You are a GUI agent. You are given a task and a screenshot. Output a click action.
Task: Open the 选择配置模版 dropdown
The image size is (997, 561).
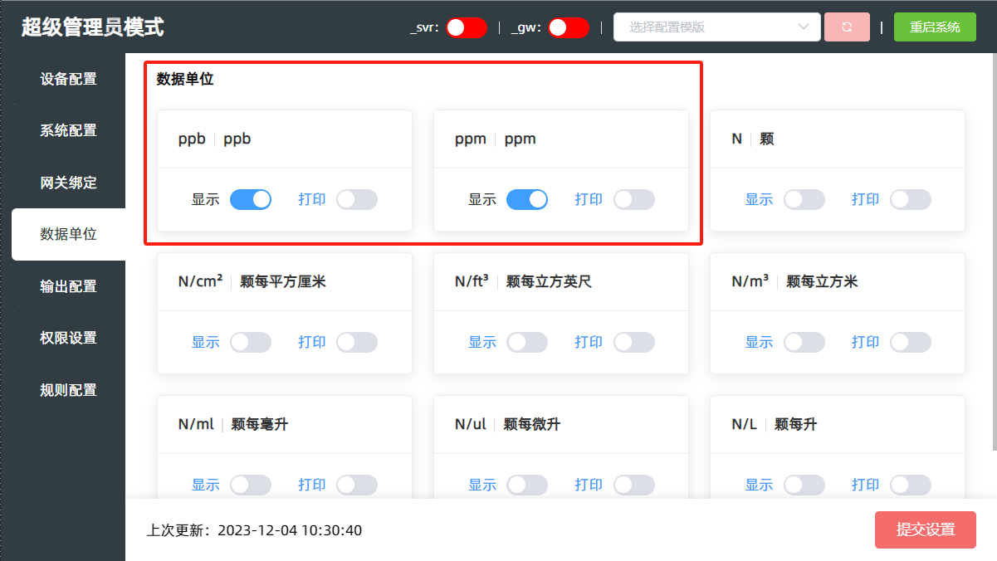(706, 27)
